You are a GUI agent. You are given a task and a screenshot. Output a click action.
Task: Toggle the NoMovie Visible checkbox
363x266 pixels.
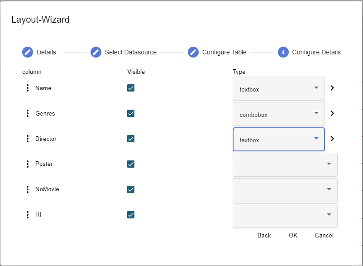(131, 189)
